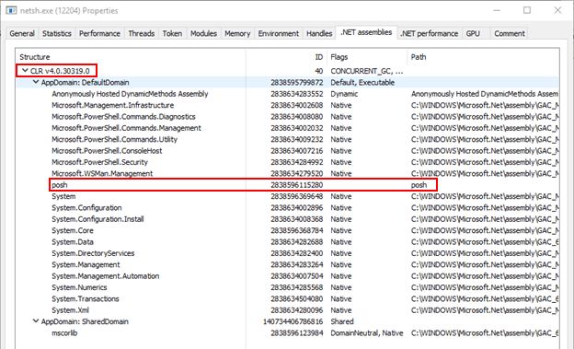Sort by the Structure column header
574x349 pixels.
pyautogui.click(x=131, y=57)
